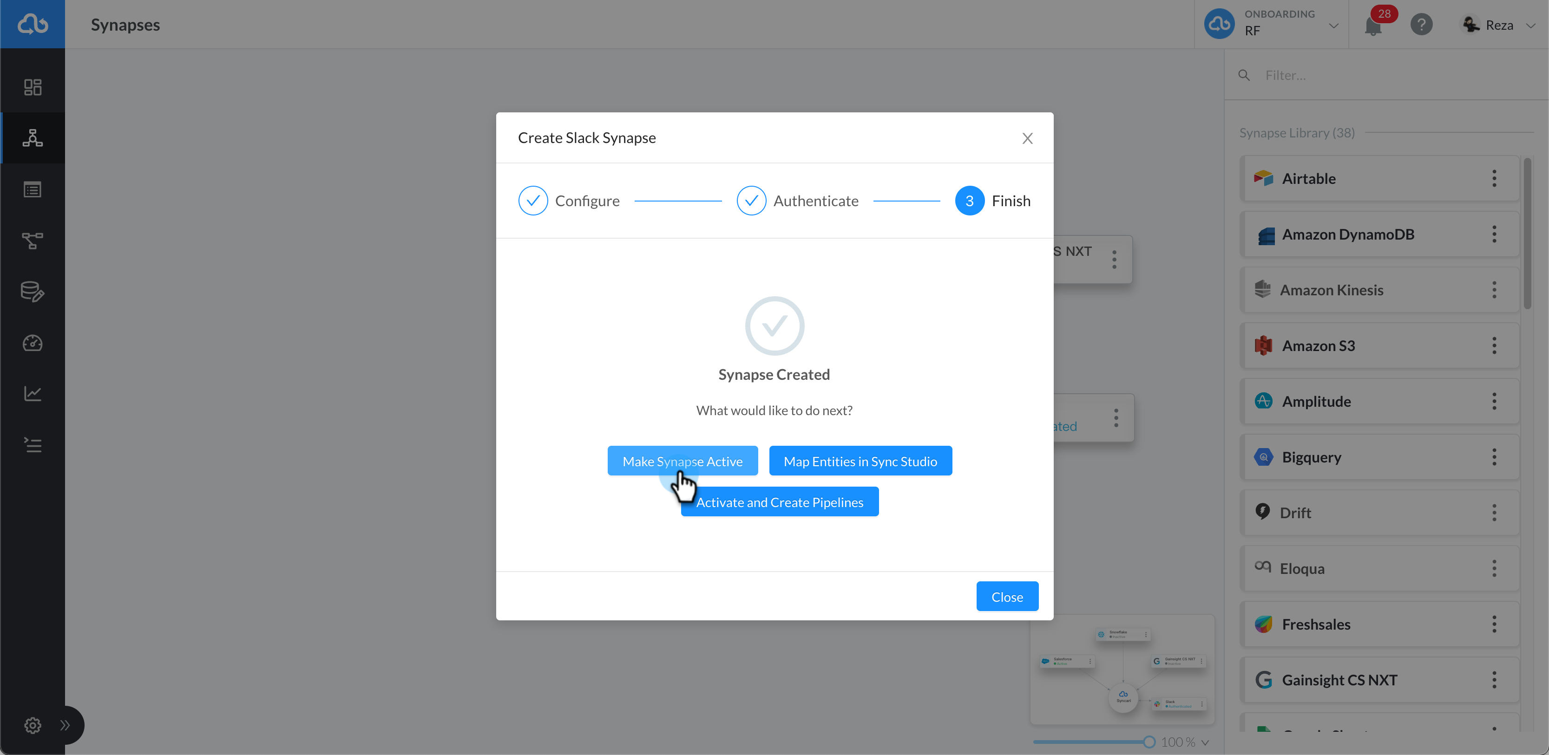1549x755 pixels.
Task: Select Drift in the Synapse Library
Action: coord(1380,513)
